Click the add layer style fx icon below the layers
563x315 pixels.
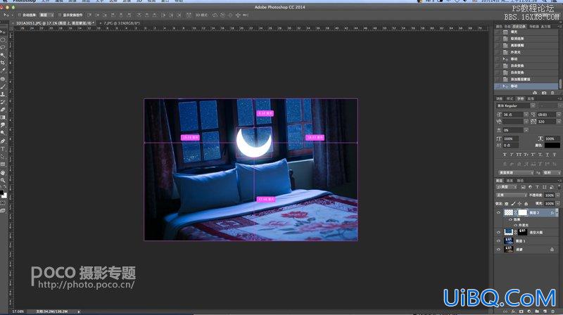coord(514,311)
